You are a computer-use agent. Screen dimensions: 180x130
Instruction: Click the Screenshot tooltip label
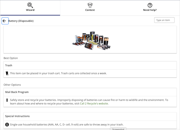tap(118, 129)
